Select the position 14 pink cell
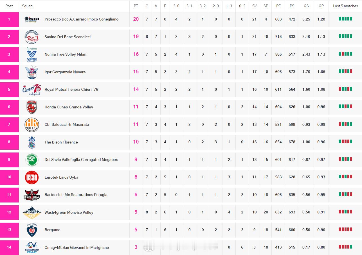The width and height of the screenshot is (362, 255). pos(9,247)
